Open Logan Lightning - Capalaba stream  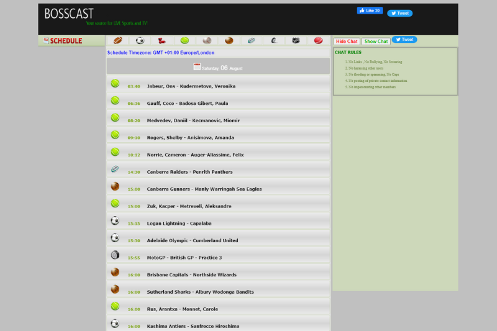(179, 224)
